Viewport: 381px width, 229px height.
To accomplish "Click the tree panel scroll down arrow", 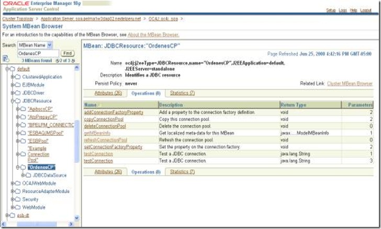I will pos(77,218).
